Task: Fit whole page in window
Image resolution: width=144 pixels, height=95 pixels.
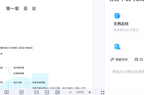Action: (x=57, y=92)
